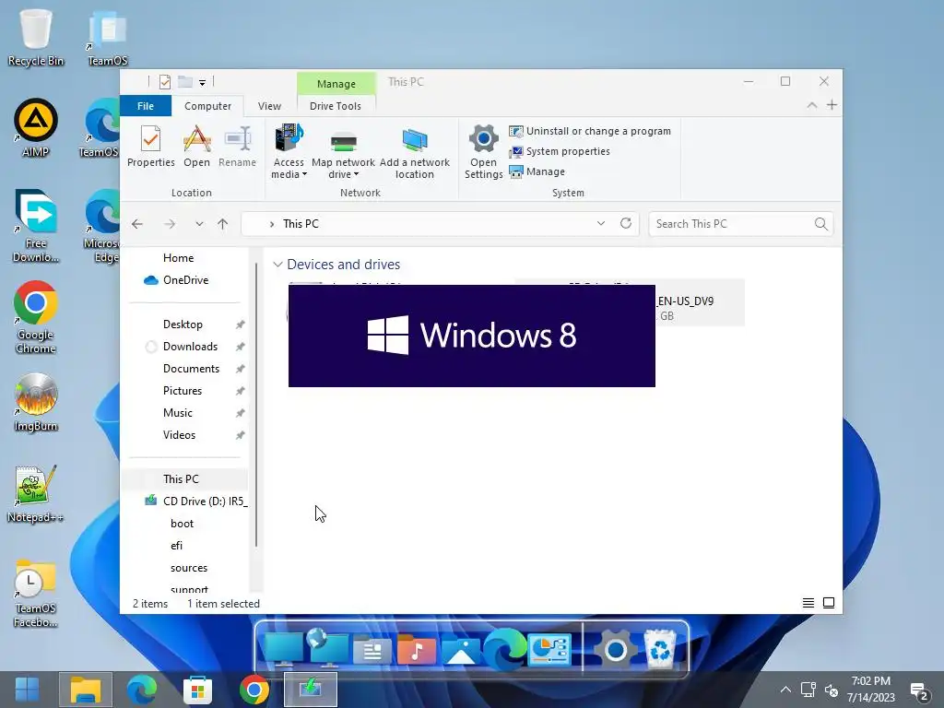Select the Manage contextual tab header
The width and height of the screenshot is (944, 708).
[x=336, y=84]
